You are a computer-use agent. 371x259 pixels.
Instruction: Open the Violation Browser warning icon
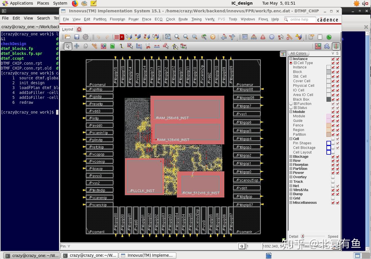(x=263, y=37)
